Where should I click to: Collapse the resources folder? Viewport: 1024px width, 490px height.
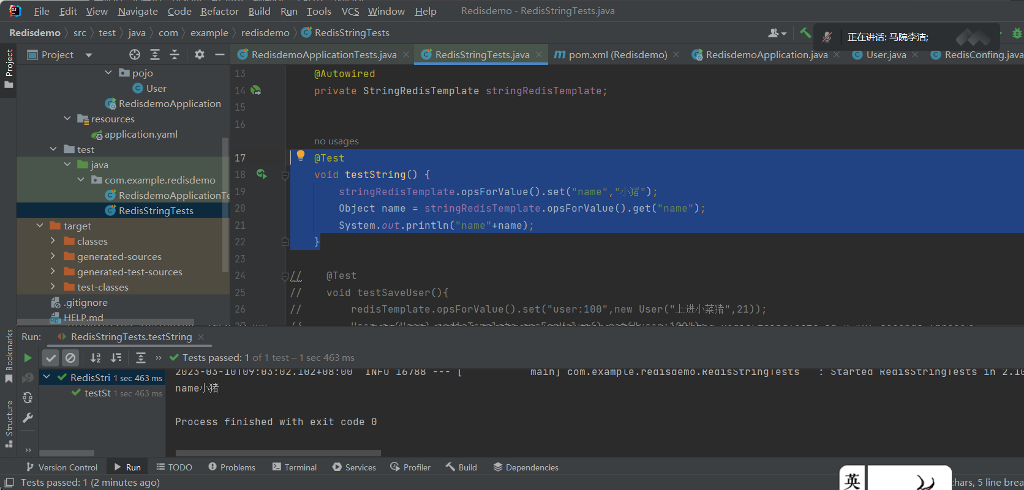point(67,119)
